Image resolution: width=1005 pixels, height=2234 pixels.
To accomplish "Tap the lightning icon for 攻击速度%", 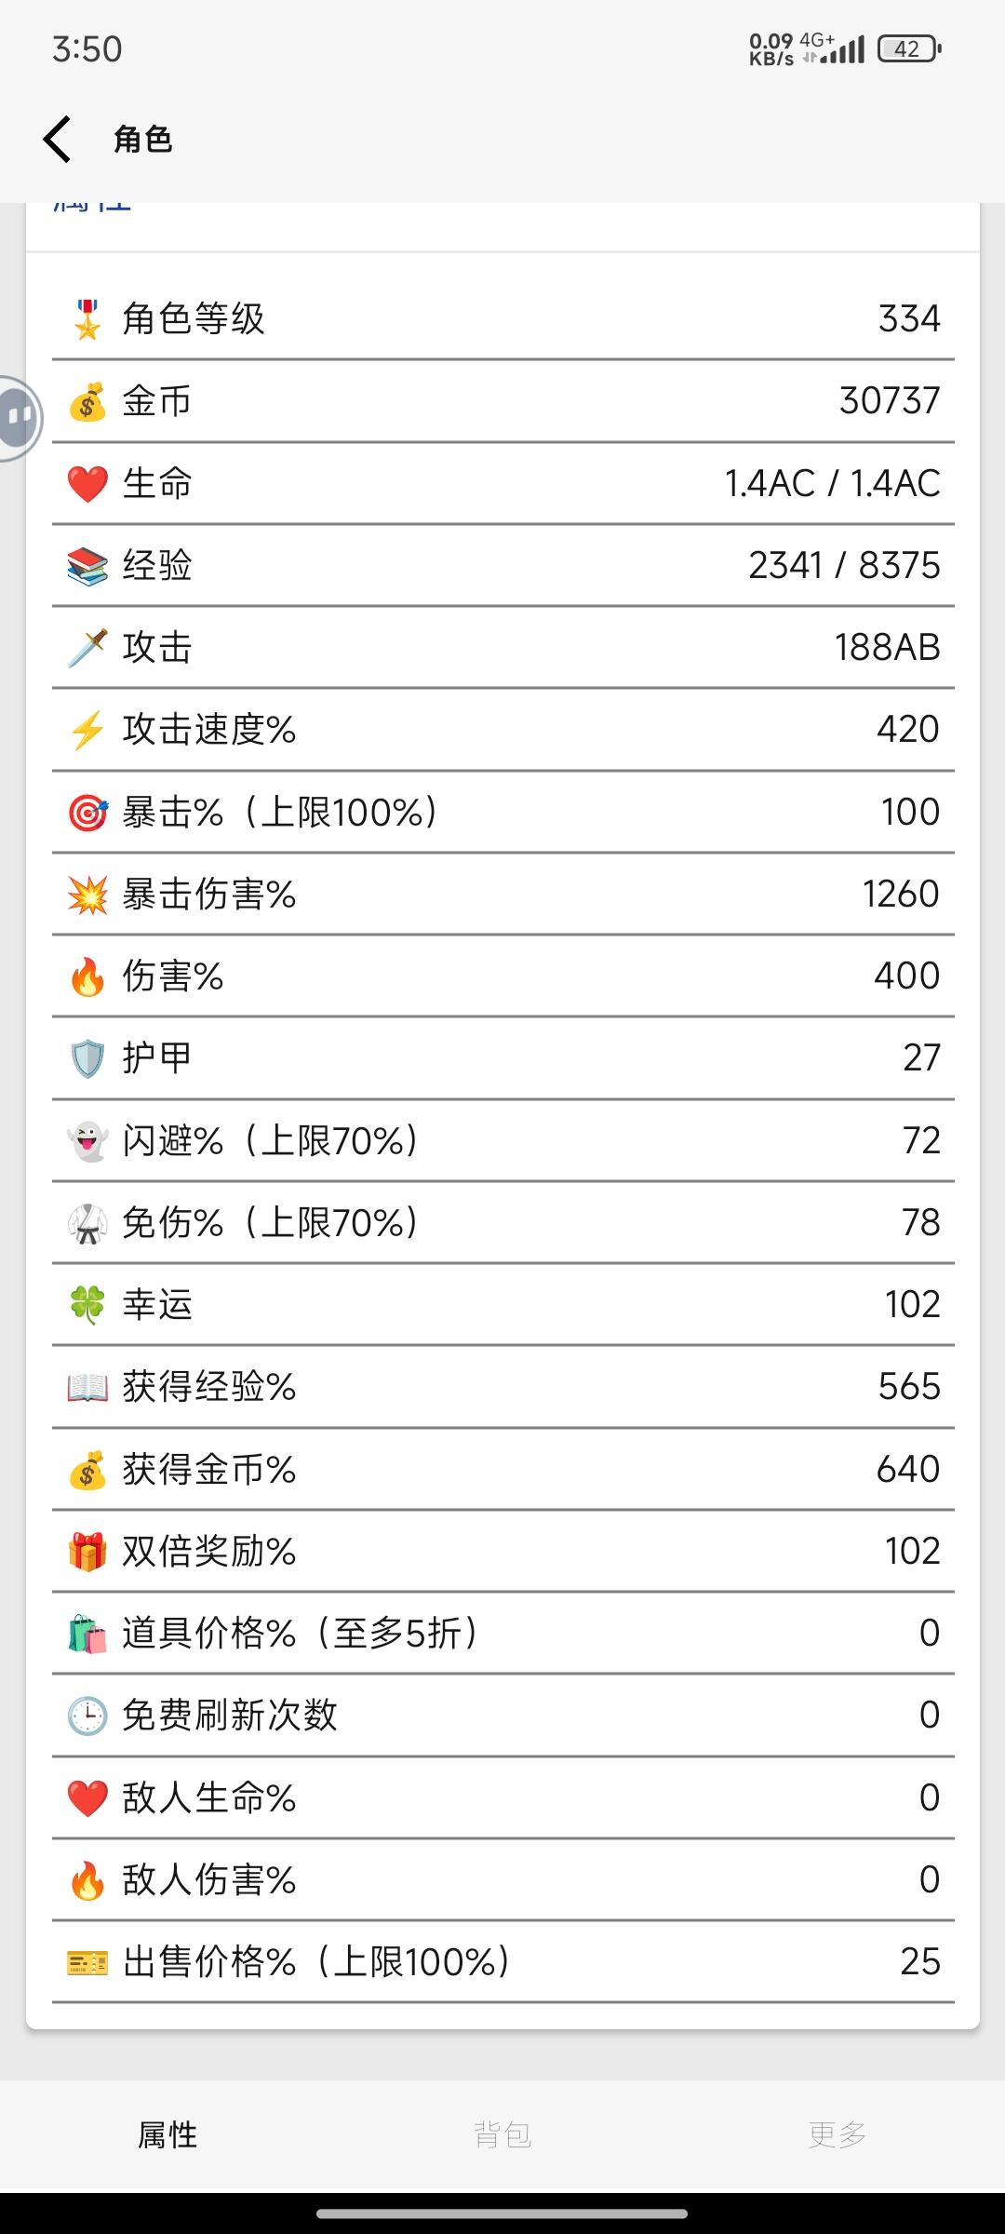I will [87, 729].
